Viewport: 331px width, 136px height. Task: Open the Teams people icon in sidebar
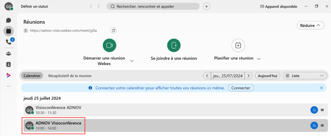[x=8, y=54]
